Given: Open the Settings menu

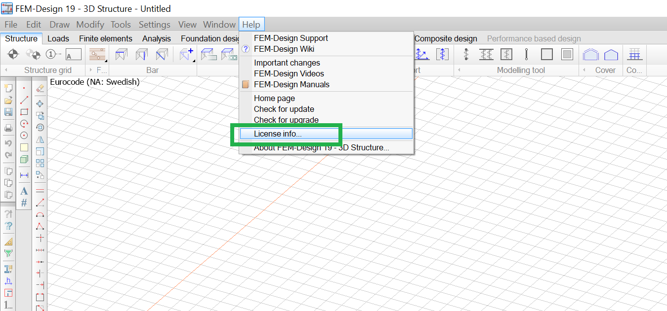Looking at the screenshot, I should click(155, 24).
